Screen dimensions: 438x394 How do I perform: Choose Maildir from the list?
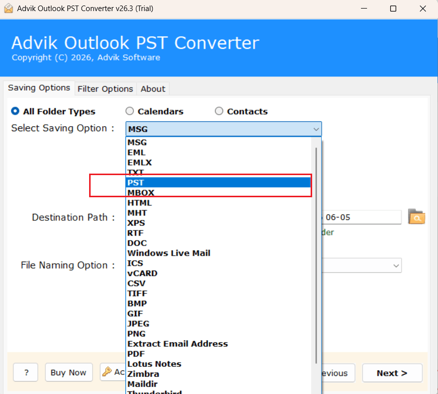click(x=218, y=384)
